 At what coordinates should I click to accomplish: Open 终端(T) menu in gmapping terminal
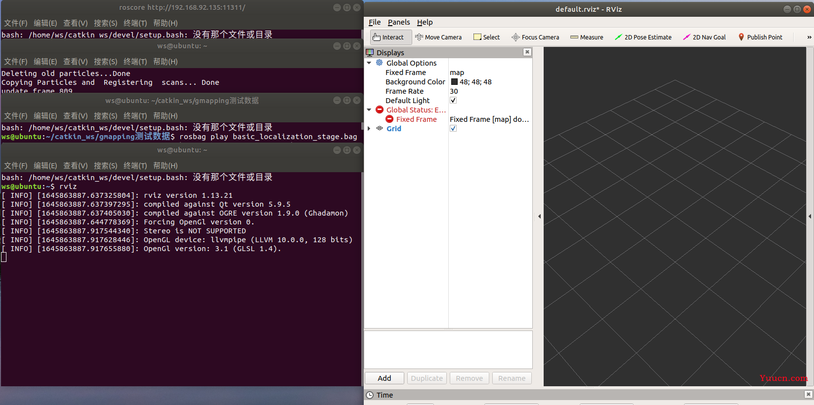[x=135, y=116]
